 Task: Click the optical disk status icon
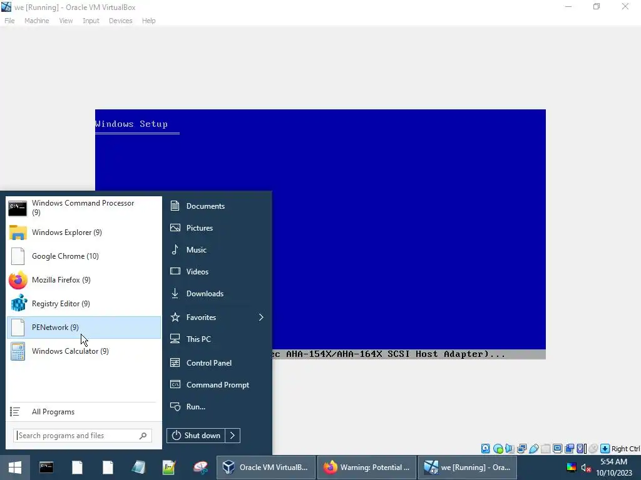[x=498, y=449]
